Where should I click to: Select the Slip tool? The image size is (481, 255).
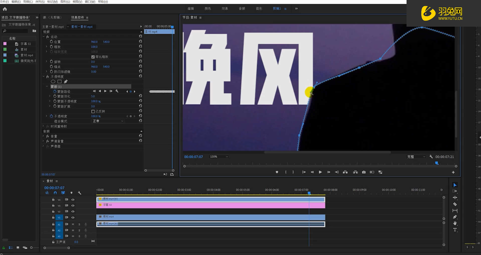pyautogui.click(x=455, y=211)
